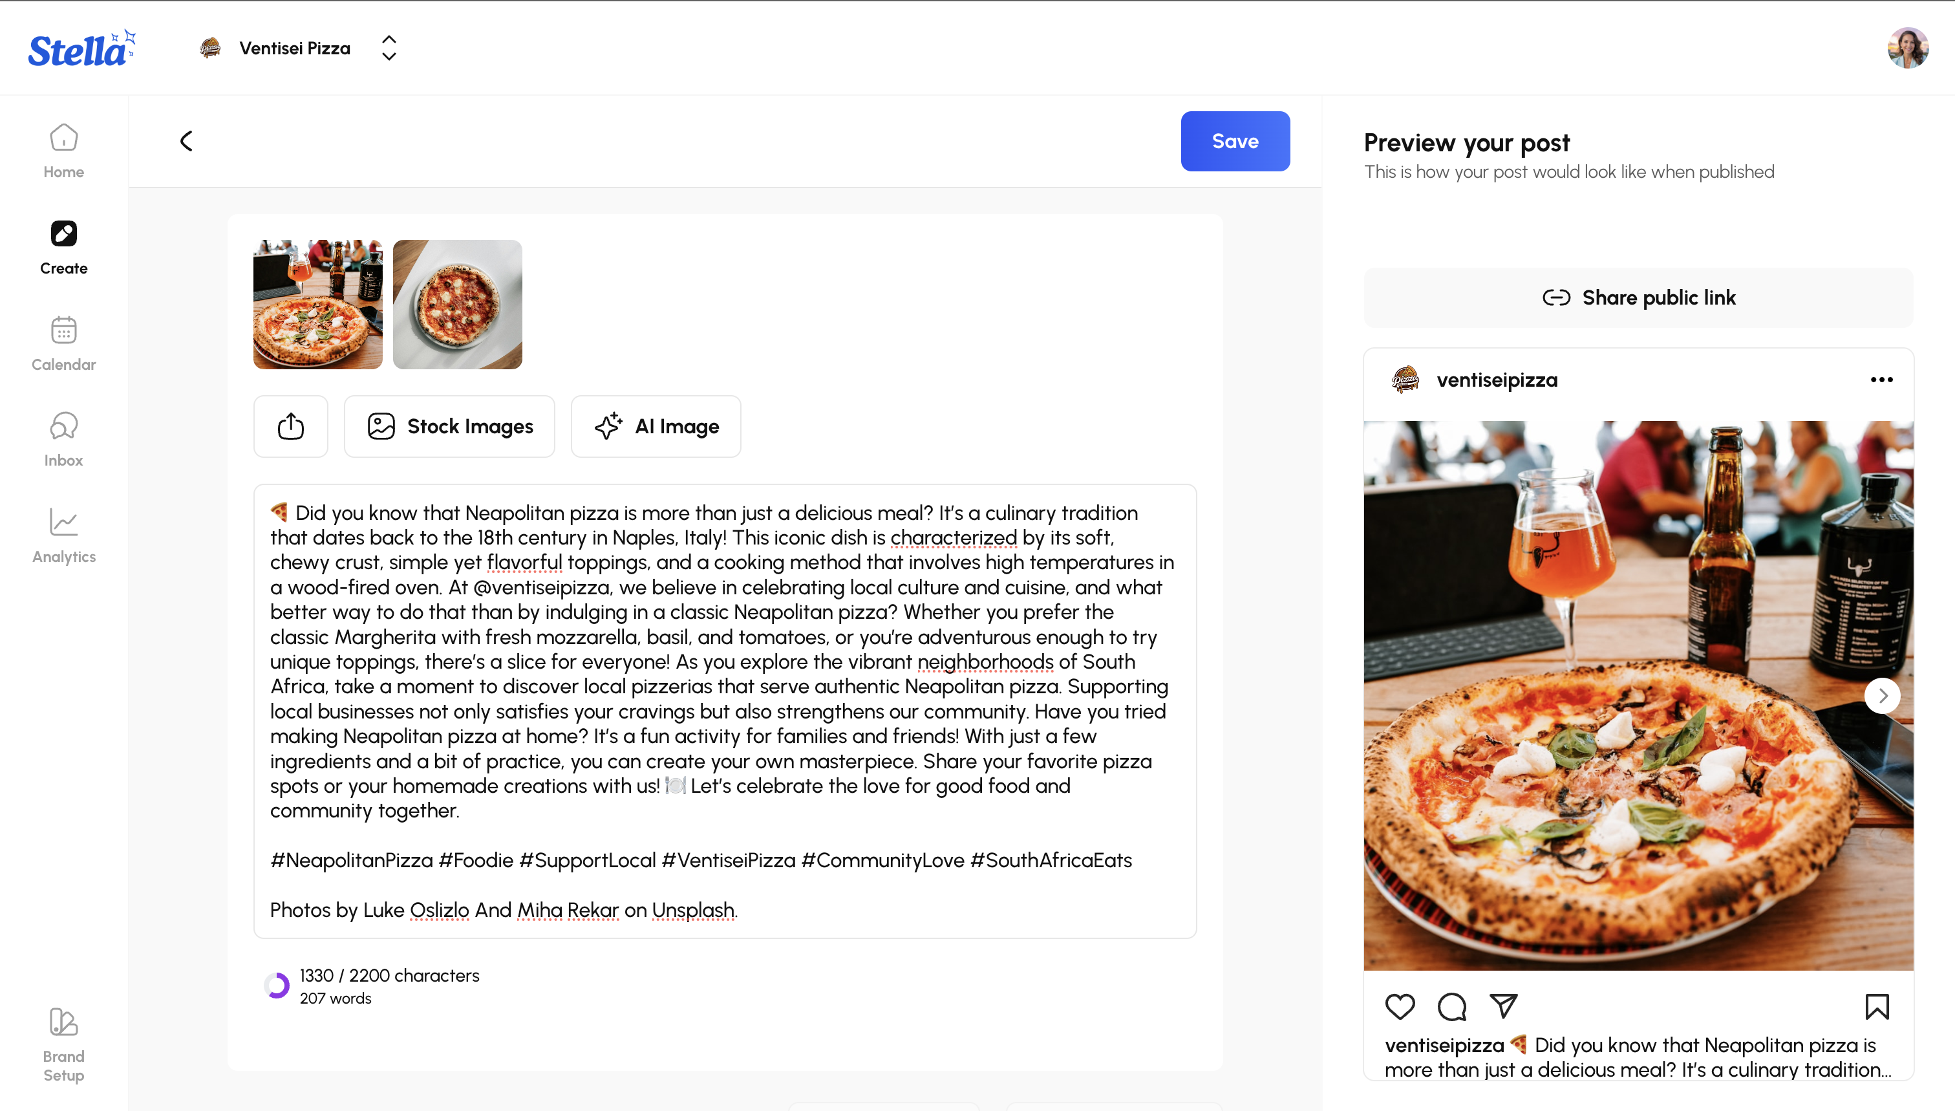Select the second pizza thumbnail
1955x1111 pixels.
coord(458,305)
